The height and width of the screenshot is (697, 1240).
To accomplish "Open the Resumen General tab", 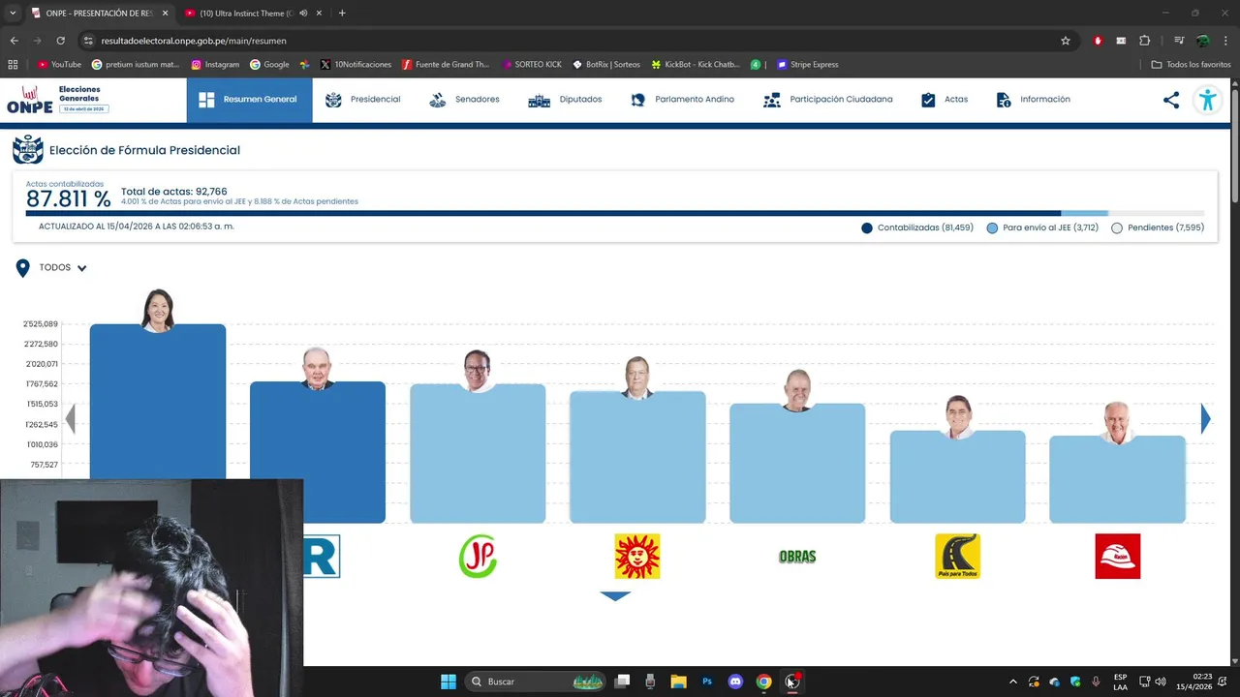I will (249, 100).
